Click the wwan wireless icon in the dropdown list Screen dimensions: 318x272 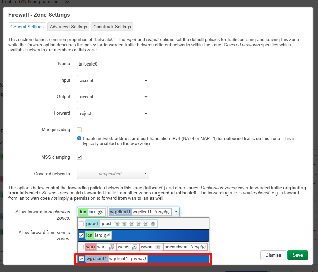click(x=158, y=247)
